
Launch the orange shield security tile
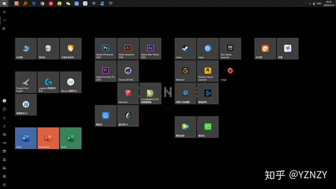tap(71, 49)
